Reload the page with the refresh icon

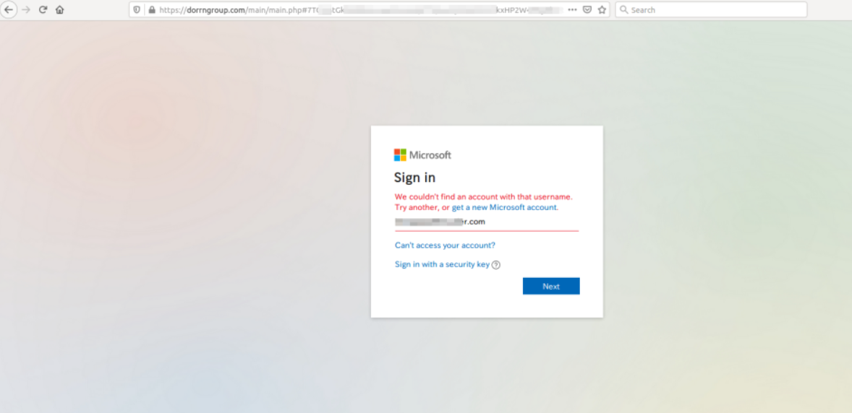tap(43, 10)
